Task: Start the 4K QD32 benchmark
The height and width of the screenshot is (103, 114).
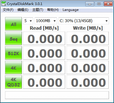Action: pyautogui.click(x=13, y=82)
